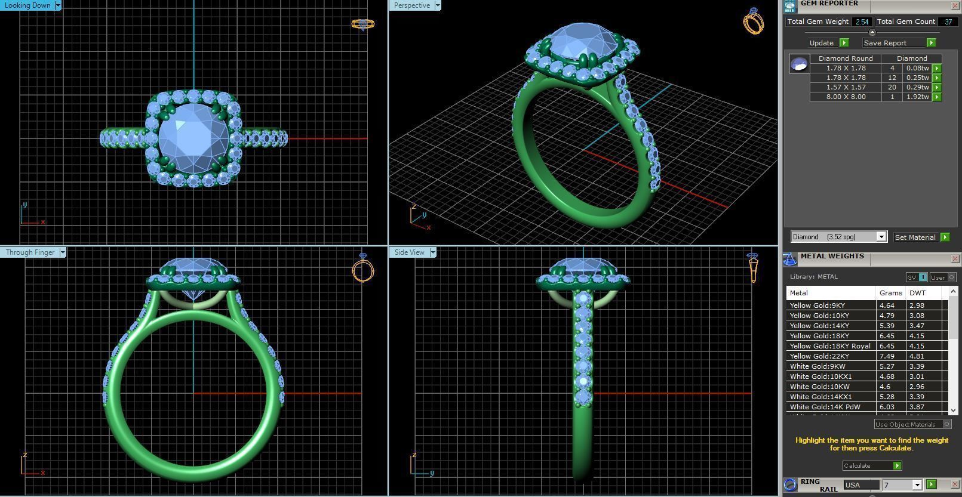This screenshot has width=962, height=497.
Task: Click the Side View viewport label
Action: tap(409, 252)
